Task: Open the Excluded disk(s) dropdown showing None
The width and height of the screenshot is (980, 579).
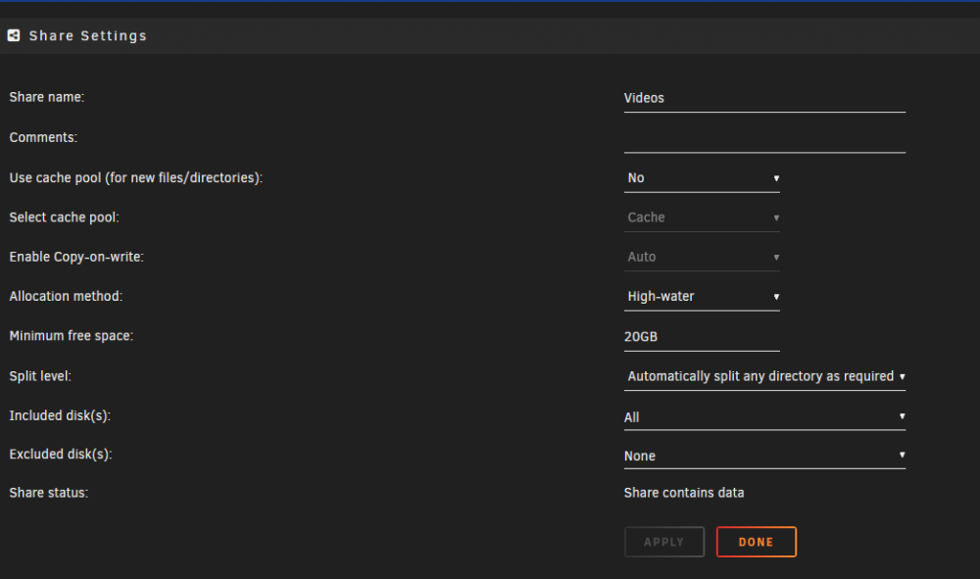Action: click(764, 456)
